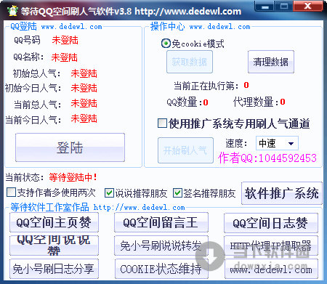
Task: Click the http://www.dedewl.com link in 工作室作品 header
Action: 139,208
